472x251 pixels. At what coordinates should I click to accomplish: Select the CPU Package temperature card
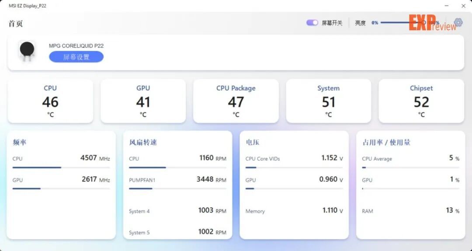tap(236, 101)
